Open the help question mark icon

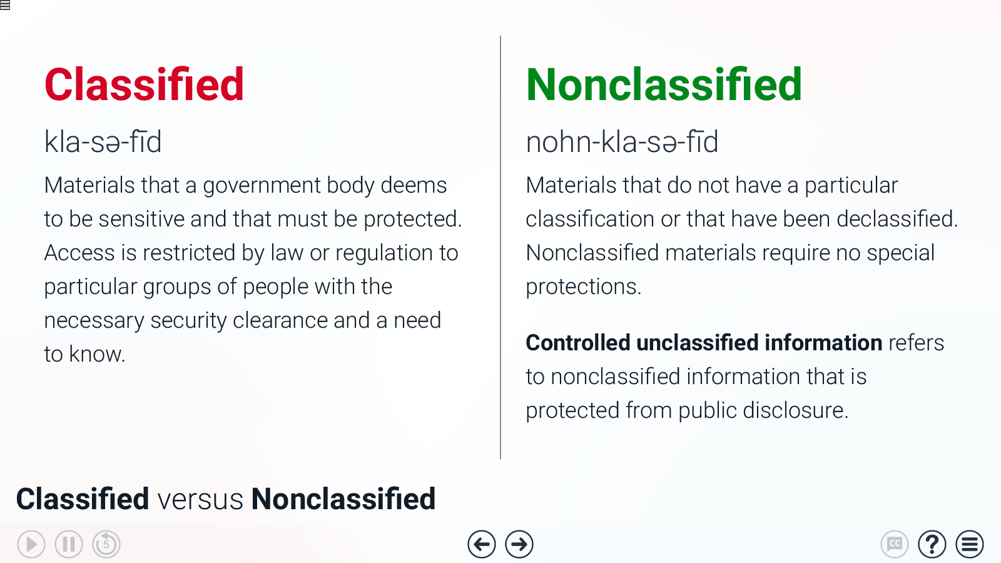(932, 544)
